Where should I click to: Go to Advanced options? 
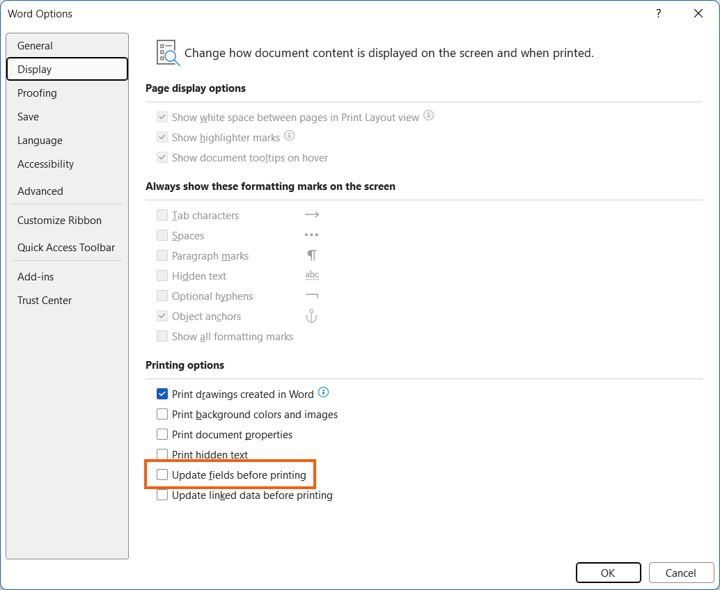[67, 191]
